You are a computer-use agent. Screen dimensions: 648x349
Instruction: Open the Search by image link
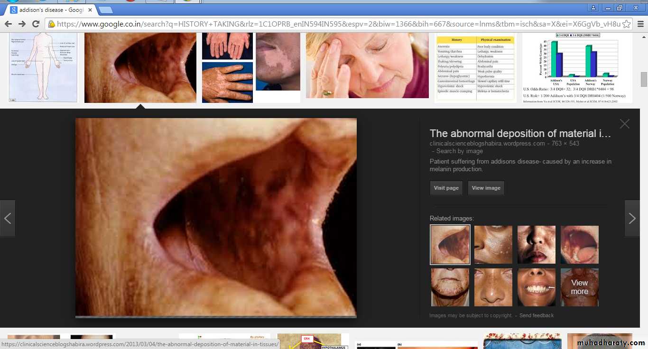[x=459, y=151]
